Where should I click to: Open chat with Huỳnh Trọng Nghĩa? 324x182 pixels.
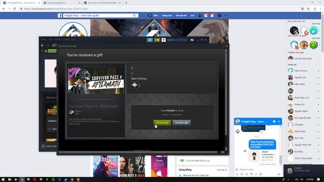[x=304, y=158]
